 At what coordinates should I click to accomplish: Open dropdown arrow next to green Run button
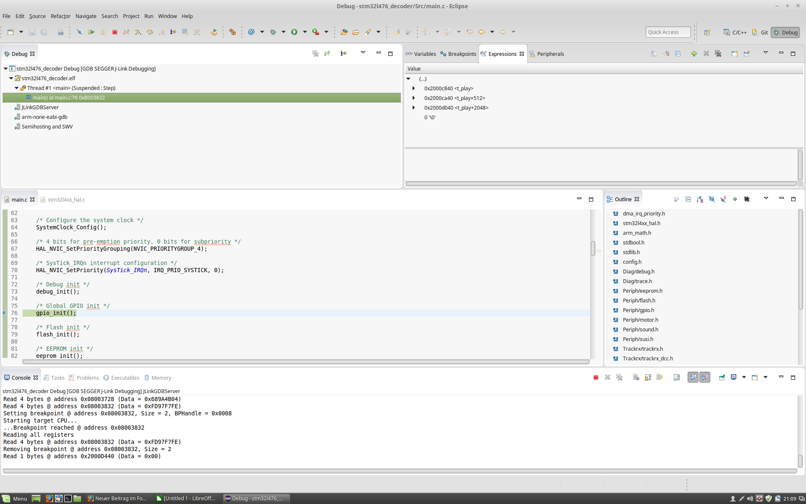tap(305, 32)
